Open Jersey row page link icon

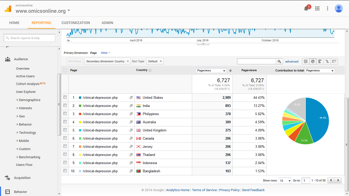pyautogui.click(x=131, y=146)
